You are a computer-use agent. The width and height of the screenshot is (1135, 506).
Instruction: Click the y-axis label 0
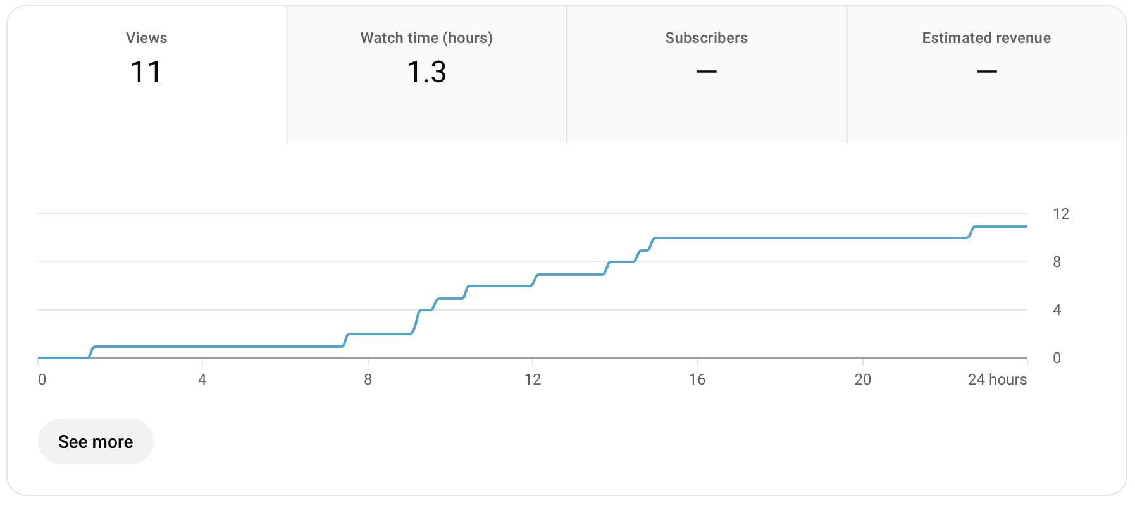1057,358
